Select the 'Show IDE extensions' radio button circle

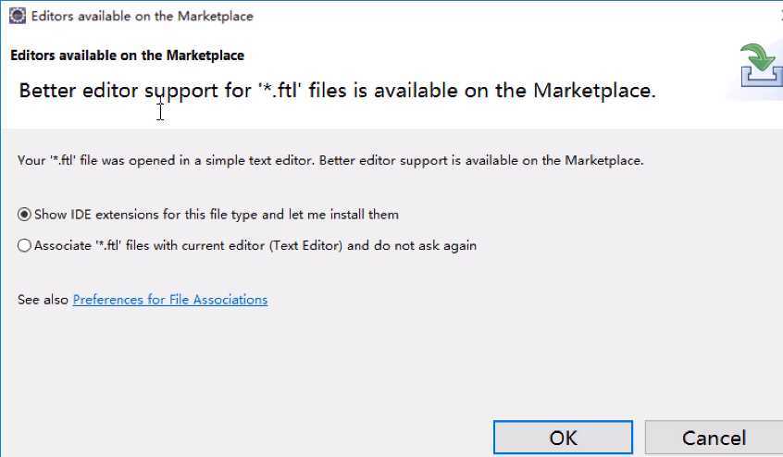pos(24,215)
